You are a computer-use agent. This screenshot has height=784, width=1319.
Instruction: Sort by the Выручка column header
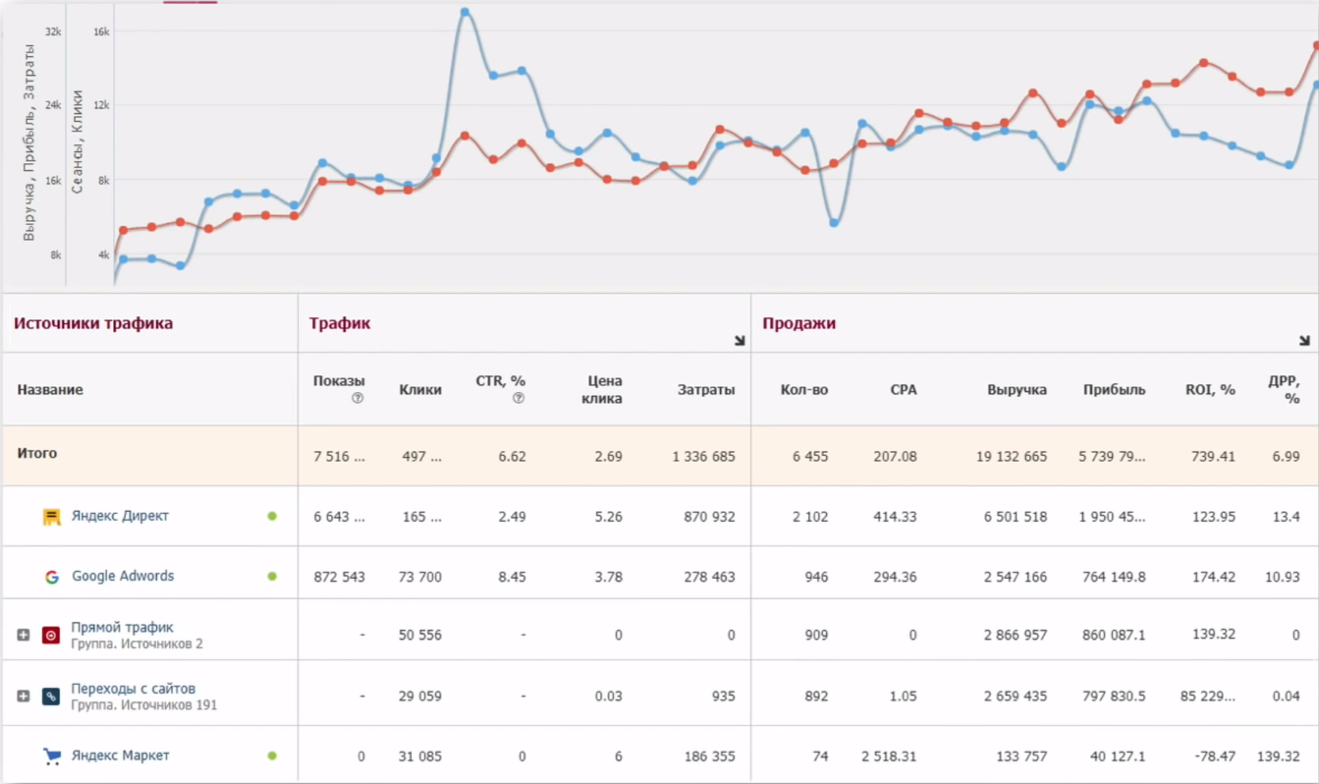1017,390
